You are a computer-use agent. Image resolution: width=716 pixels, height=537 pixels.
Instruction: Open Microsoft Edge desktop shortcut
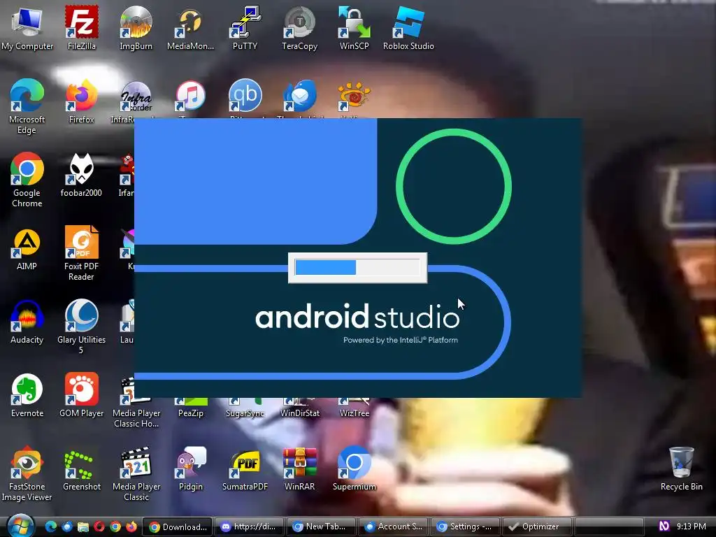coord(27,106)
